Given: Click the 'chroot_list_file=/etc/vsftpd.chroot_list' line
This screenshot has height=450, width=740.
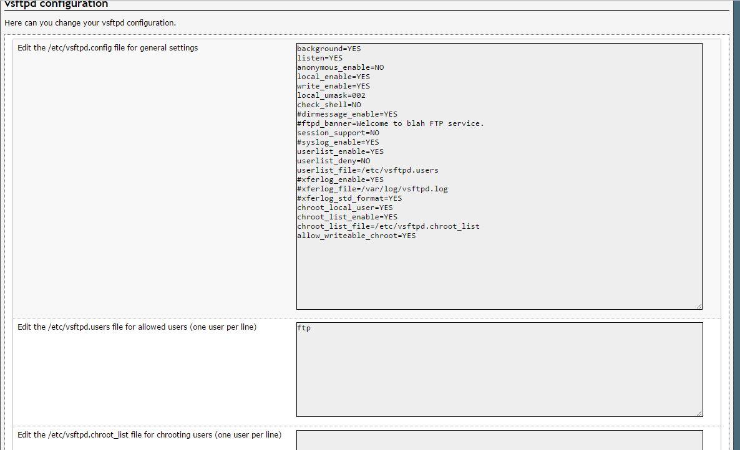Looking at the screenshot, I should coord(388,226).
